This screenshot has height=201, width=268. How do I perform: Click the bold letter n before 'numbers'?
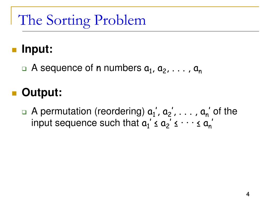click(98, 69)
